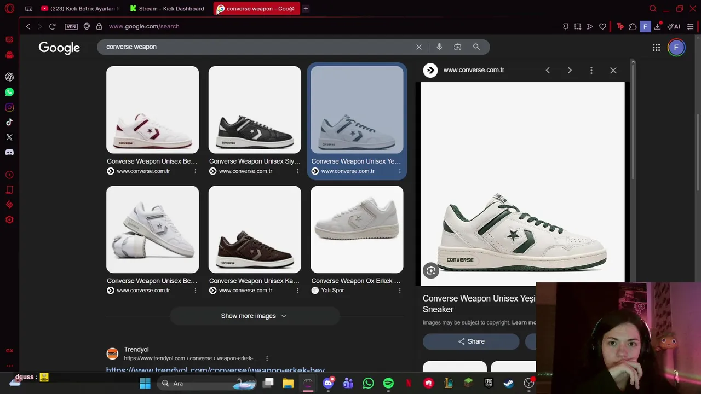The height and width of the screenshot is (394, 701).
Task: Click the player arrow icon in toolbar
Action: click(x=590, y=26)
